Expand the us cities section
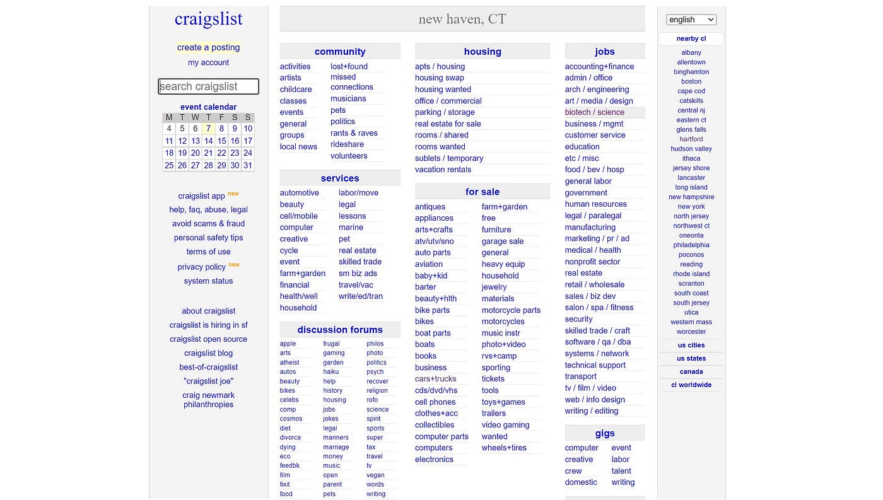The width and height of the screenshot is (883, 500). pos(691,346)
